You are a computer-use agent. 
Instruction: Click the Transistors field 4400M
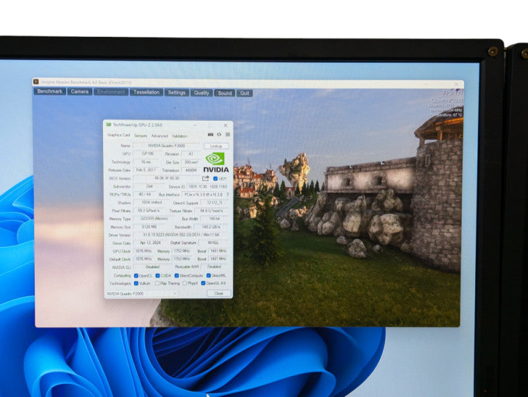tap(191, 170)
